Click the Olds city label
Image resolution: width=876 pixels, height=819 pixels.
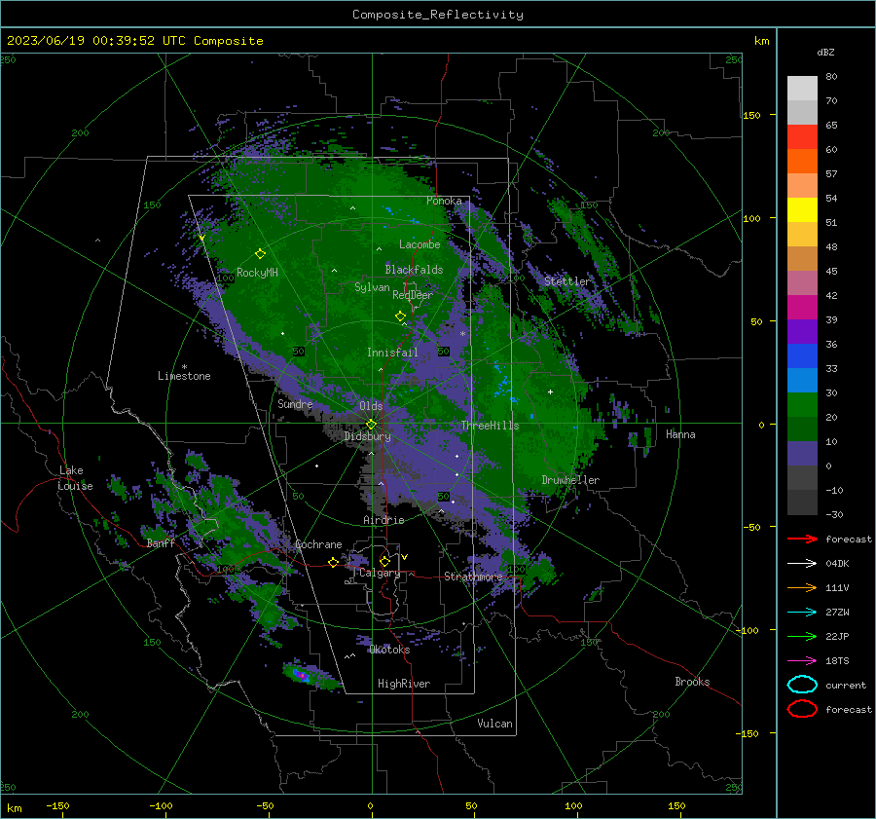(371, 406)
